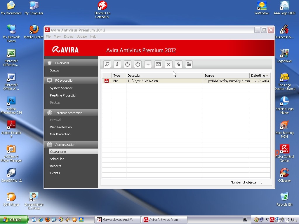Image resolution: width=299 pixels, height=224 pixels.
Task: Click the add file plus icon
Action: pyautogui.click(x=148, y=64)
